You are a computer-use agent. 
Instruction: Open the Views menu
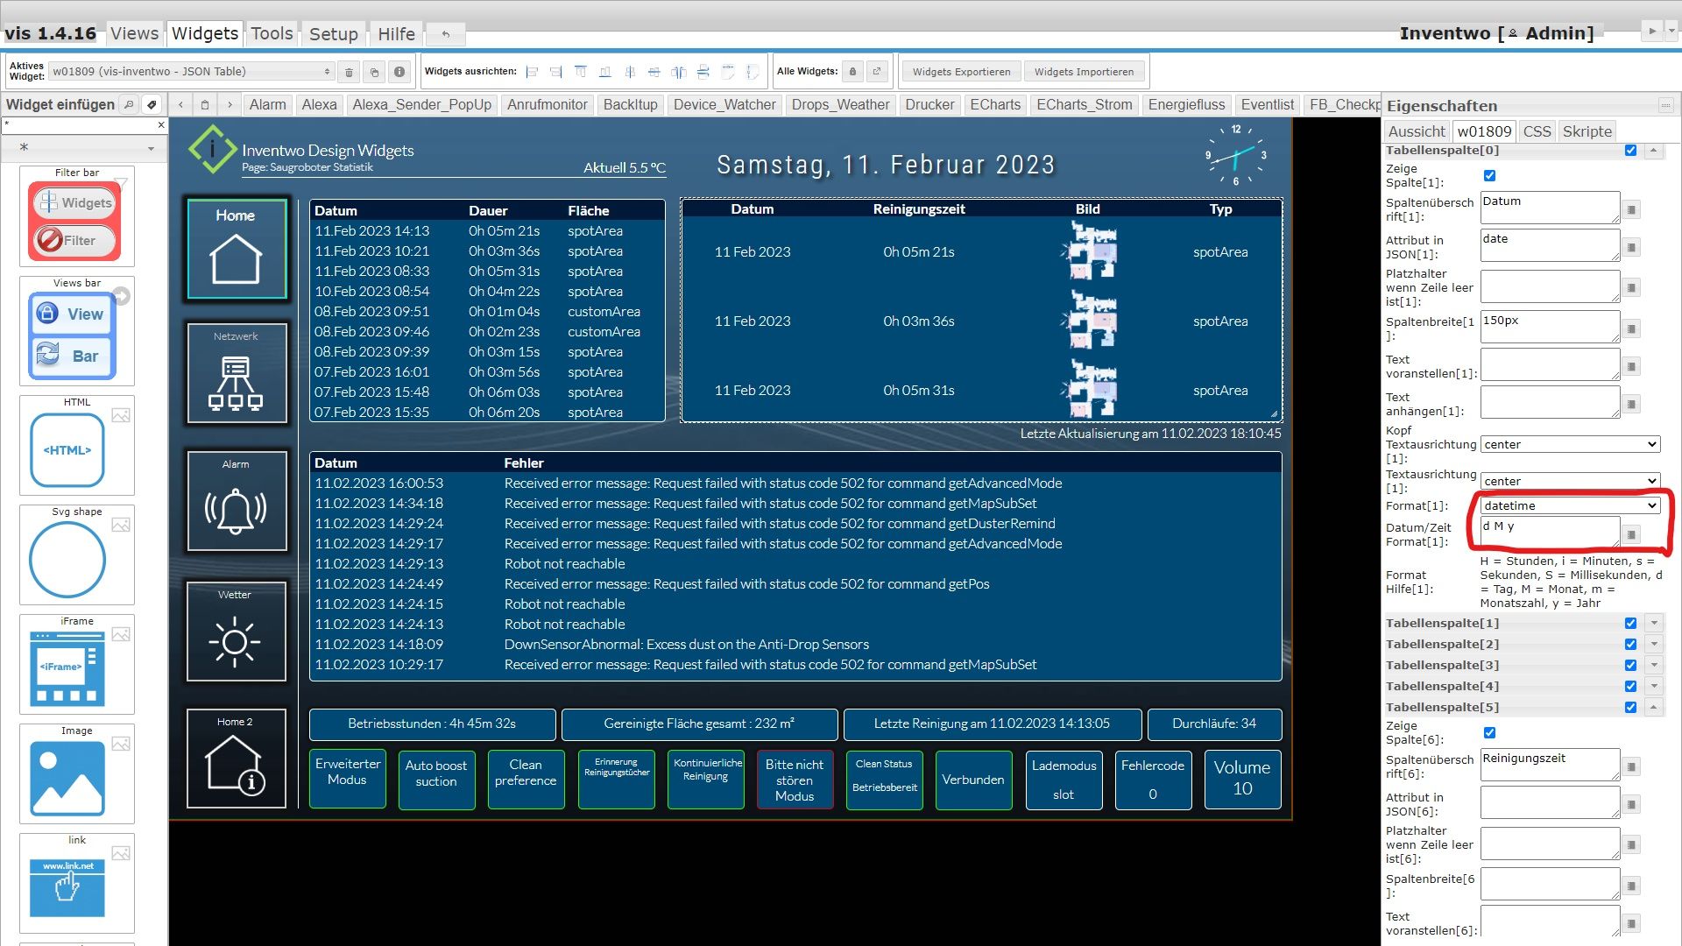pos(135,33)
